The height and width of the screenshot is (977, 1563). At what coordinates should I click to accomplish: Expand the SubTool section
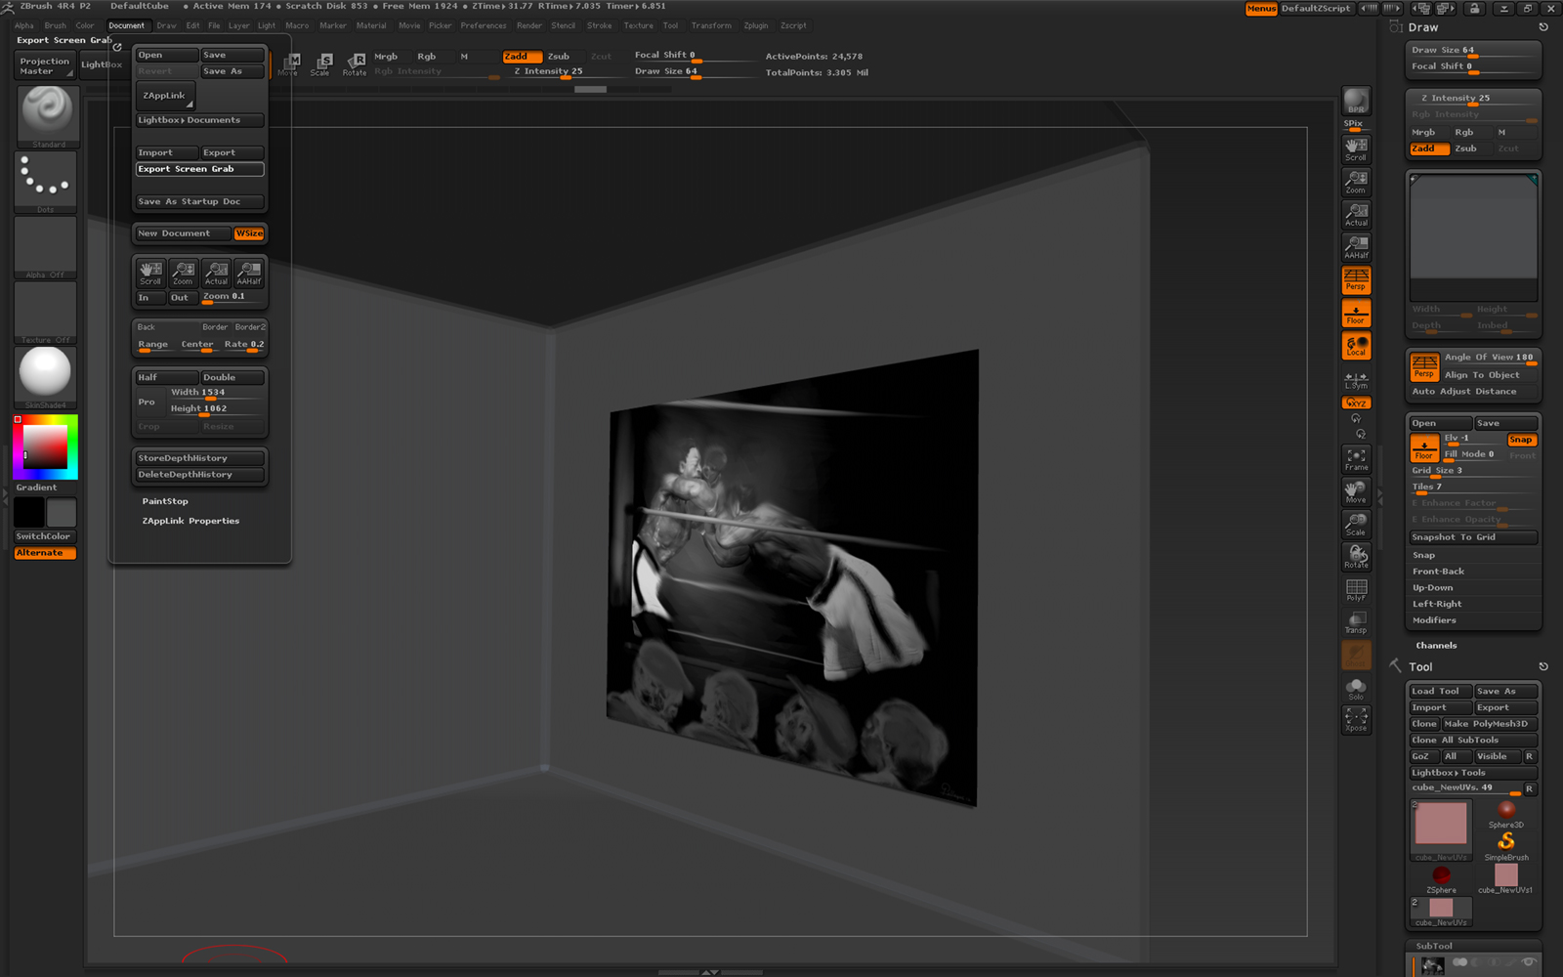pyautogui.click(x=1434, y=946)
